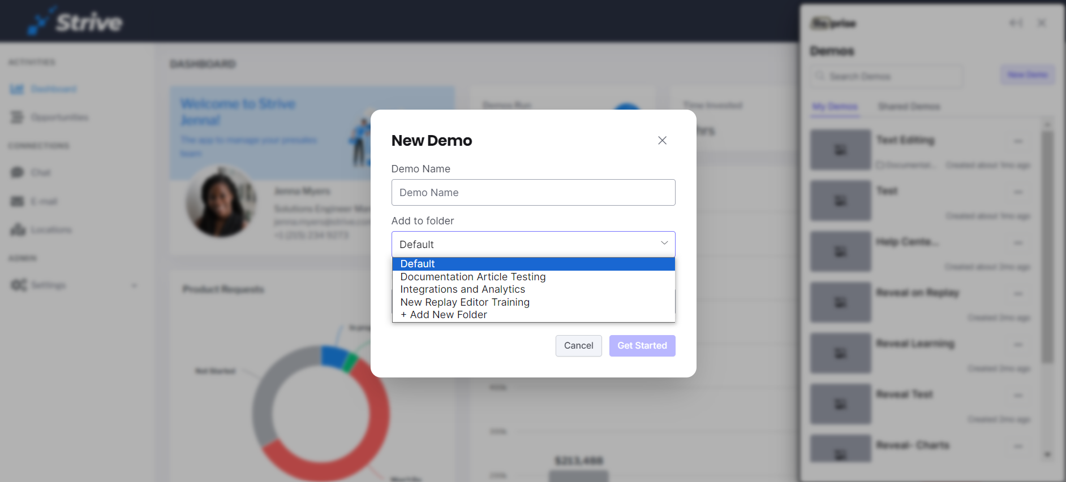The height and width of the screenshot is (482, 1066).
Task: Open options menu for Reveal on Replay
Action: coord(1018,294)
